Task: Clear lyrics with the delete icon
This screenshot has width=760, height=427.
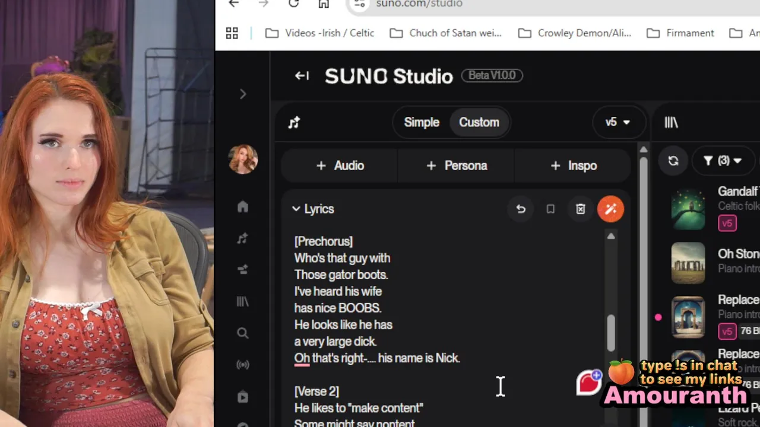Action: pyautogui.click(x=581, y=209)
